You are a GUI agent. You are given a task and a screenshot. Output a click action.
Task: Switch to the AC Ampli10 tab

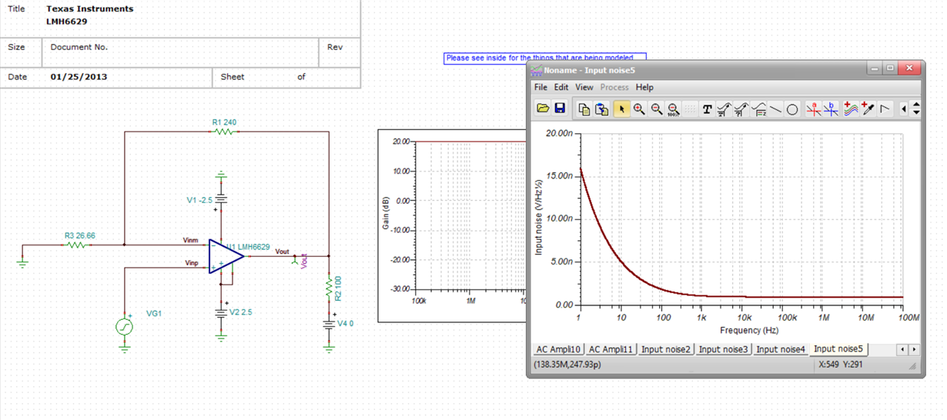click(557, 349)
